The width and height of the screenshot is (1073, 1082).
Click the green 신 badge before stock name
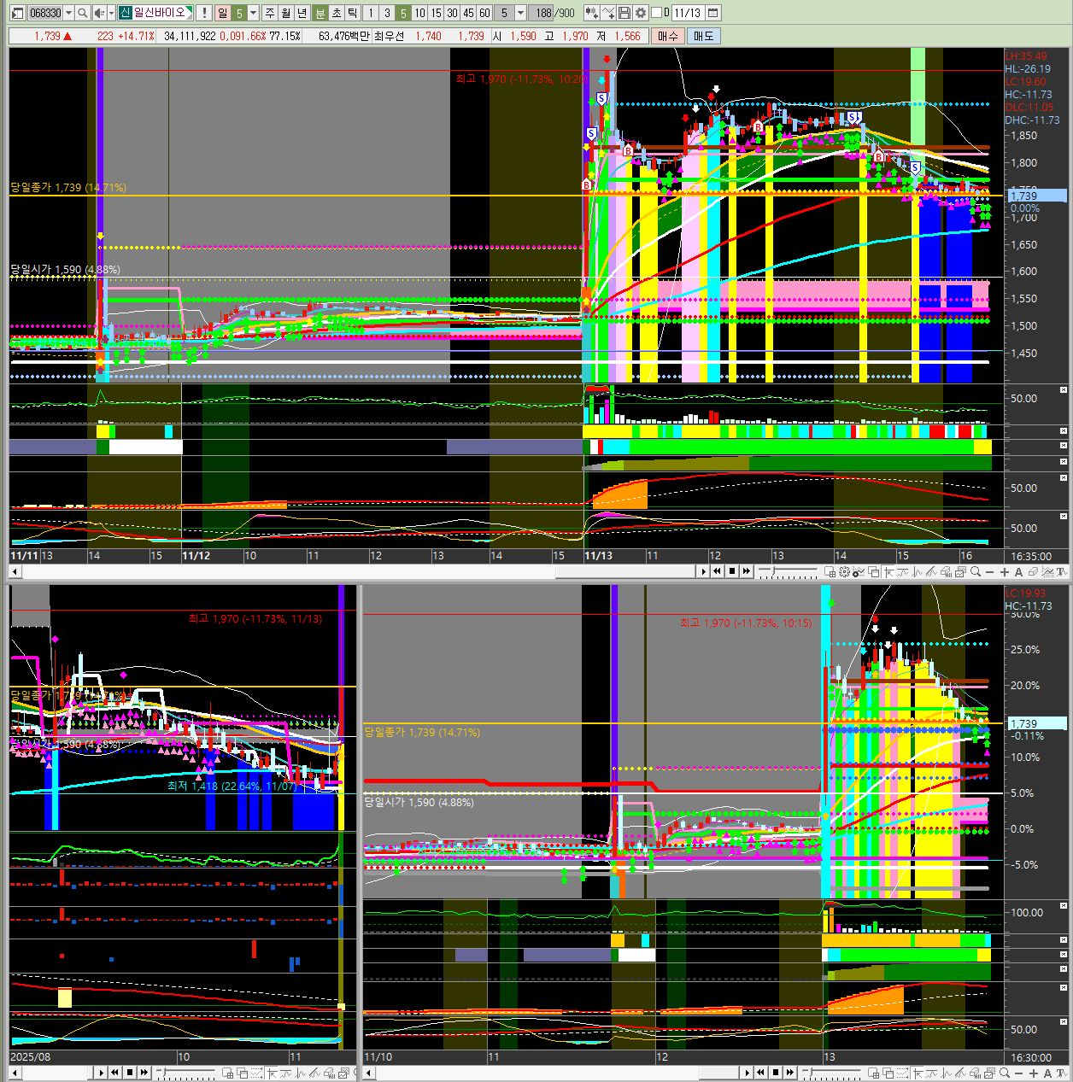point(125,13)
